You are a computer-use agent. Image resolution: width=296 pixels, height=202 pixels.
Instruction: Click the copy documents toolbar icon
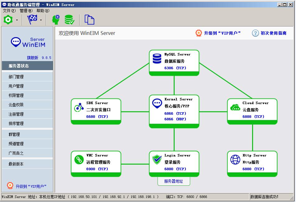click(x=89, y=20)
